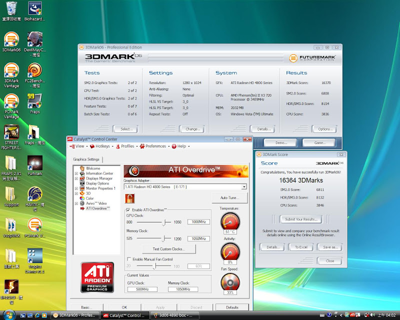Open Internet Explorer from Quick Launch

coord(37,315)
